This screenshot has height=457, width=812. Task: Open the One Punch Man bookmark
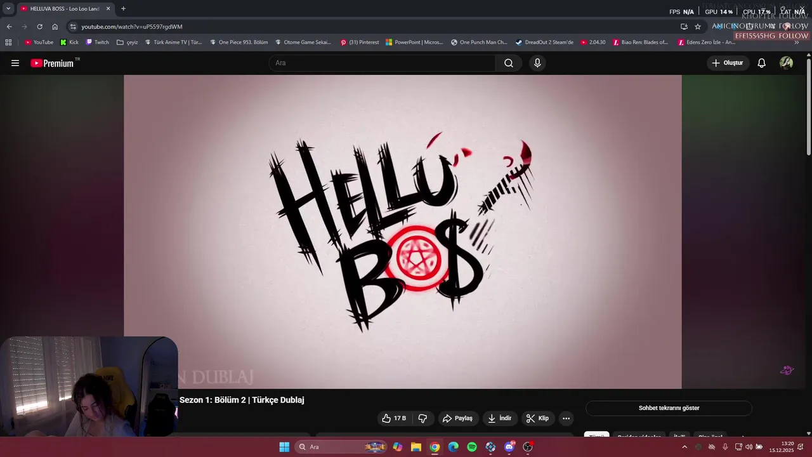[x=479, y=43]
